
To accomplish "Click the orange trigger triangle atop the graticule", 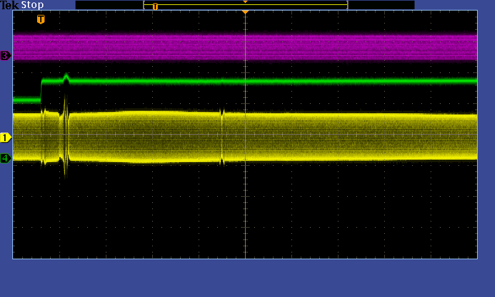I will (245, 12).
